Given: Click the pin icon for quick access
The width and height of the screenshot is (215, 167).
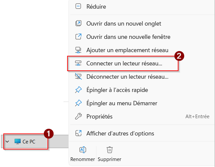Looking at the screenshot, I should coord(78,90).
